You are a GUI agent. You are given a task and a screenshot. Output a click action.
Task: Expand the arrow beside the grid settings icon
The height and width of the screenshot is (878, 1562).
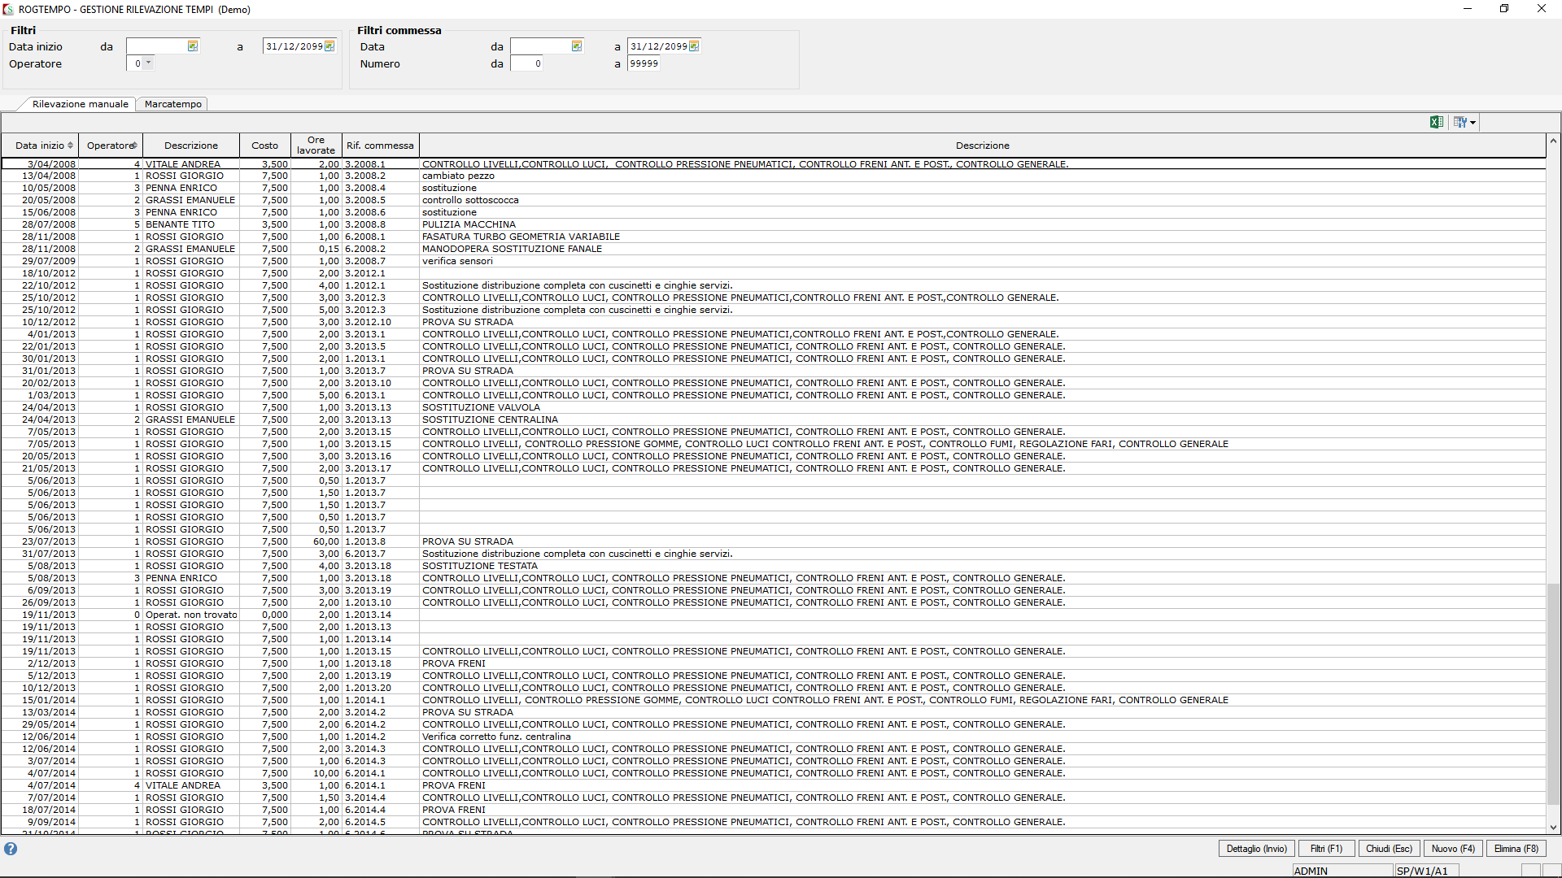(1473, 123)
